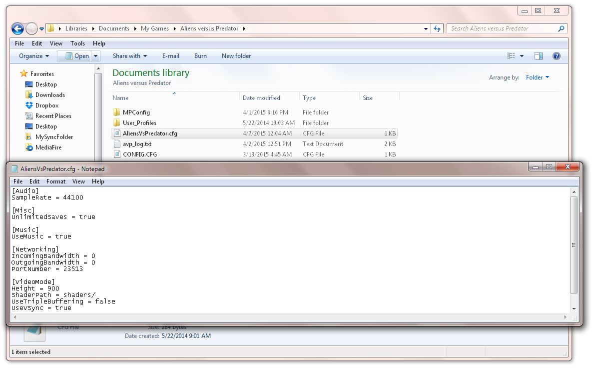The image size is (604, 372).
Task: Open Dropbox in Favorites
Action: [x=46, y=105]
